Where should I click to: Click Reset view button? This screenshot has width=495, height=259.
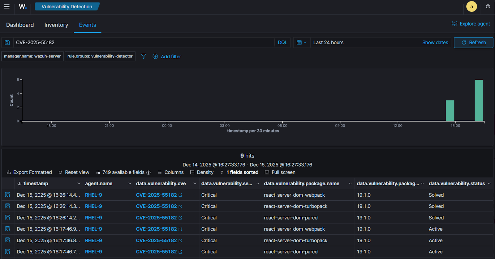coord(74,172)
